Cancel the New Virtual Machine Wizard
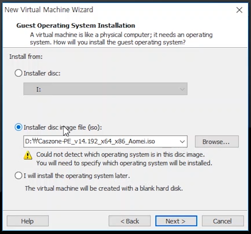The image size is (251, 234). 223,221
